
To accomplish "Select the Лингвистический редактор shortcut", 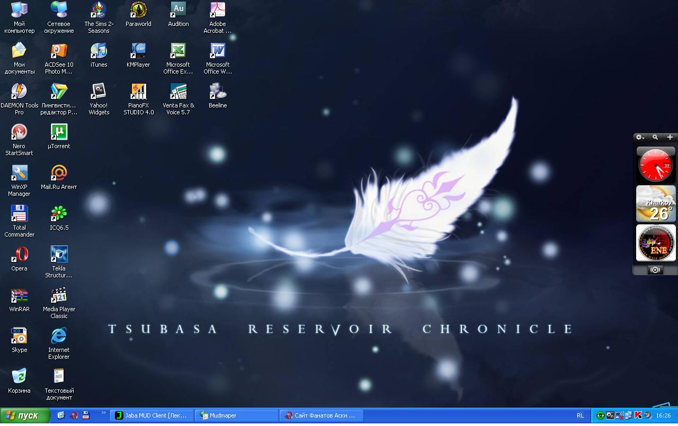I will [x=59, y=99].
